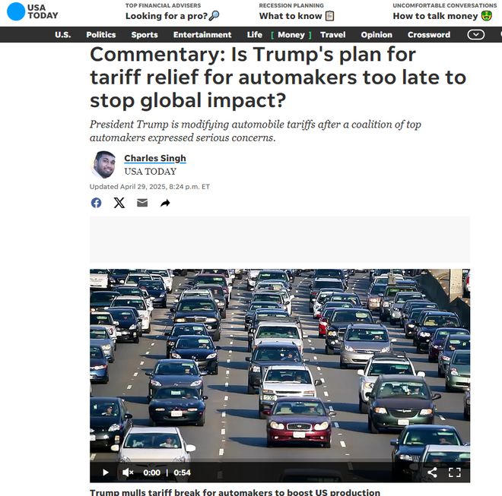This screenshot has width=502, height=496.
Task: Play the traffic video
Action: click(105, 472)
